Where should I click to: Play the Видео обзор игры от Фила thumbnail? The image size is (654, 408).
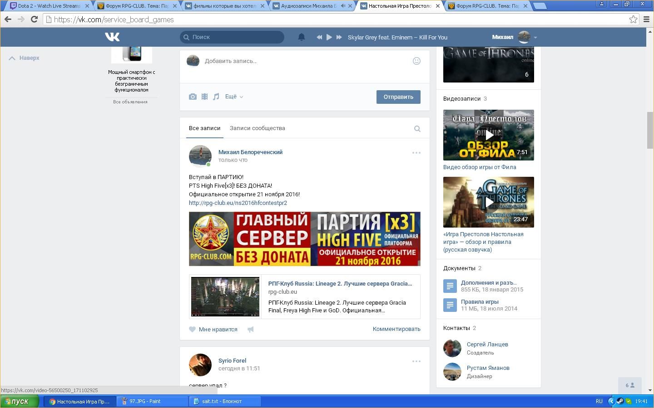pyautogui.click(x=489, y=135)
